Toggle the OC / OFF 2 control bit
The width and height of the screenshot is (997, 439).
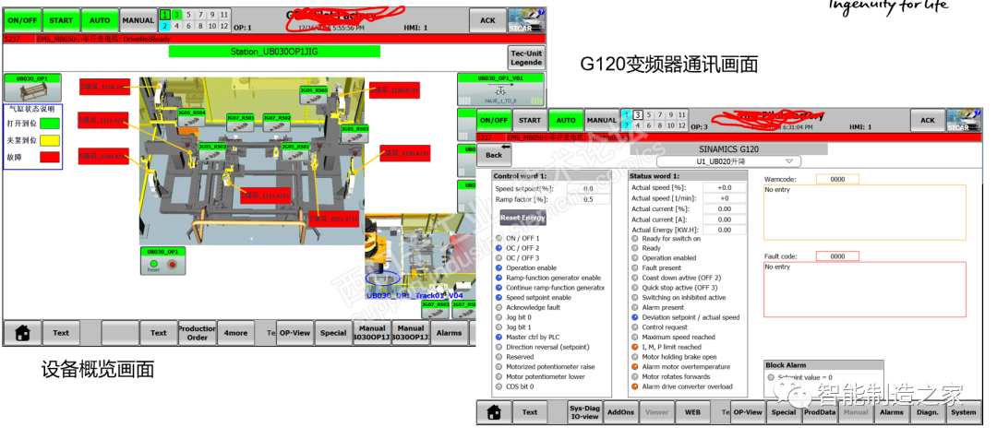[499, 248]
